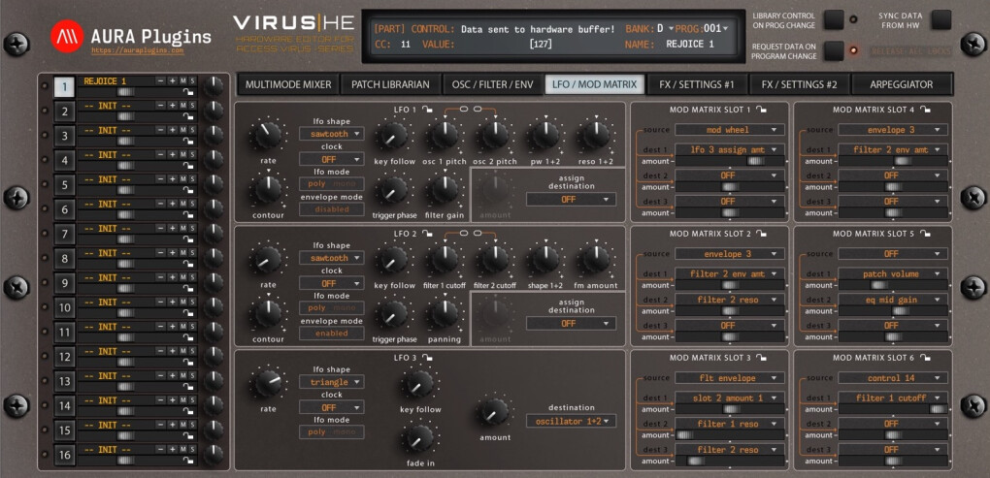Screen dimensions: 990x478
Task: Switch to OSC / FILTER / ENV tab
Action: pos(493,84)
